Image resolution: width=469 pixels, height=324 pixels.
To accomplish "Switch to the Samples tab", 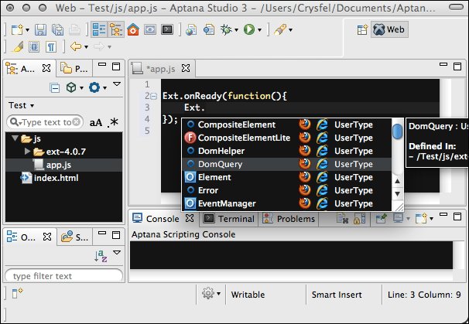I will click(x=75, y=237).
